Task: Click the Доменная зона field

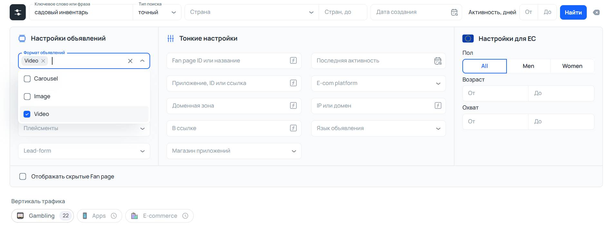Action: 234,106
